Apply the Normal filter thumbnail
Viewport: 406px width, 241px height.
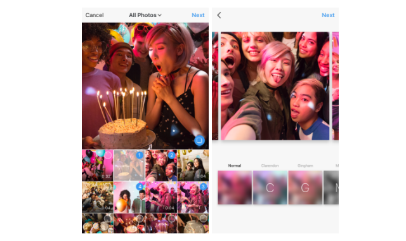pyautogui.click(x=235, y=188)
